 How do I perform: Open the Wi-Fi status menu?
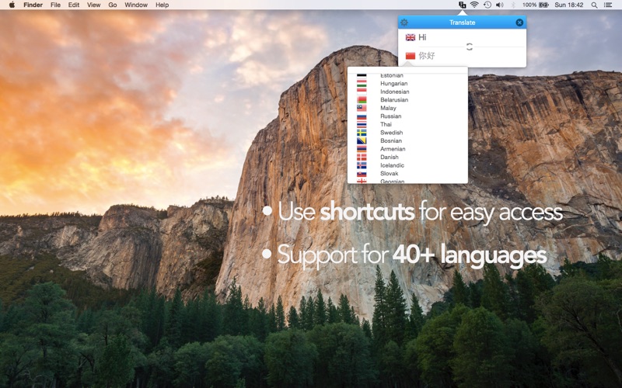tap(474, 5)
